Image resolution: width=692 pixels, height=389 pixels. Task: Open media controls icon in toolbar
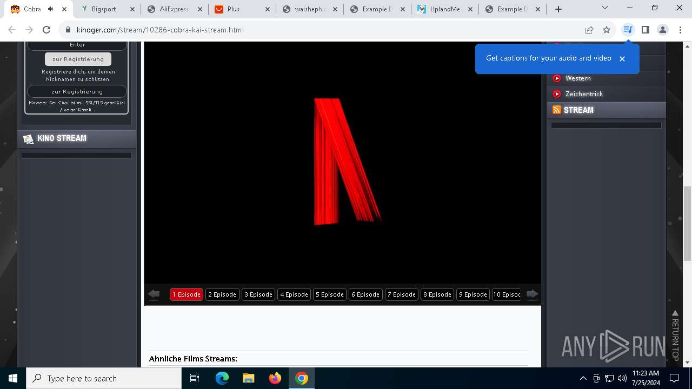(x=628, y=30)
